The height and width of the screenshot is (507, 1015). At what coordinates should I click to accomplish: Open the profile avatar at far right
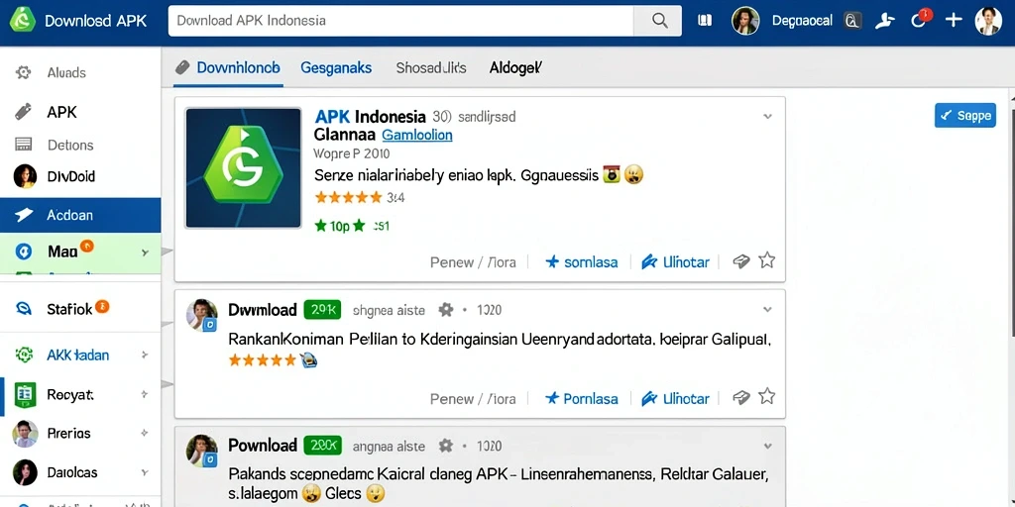pyautogui.click(x=988, y=21)
